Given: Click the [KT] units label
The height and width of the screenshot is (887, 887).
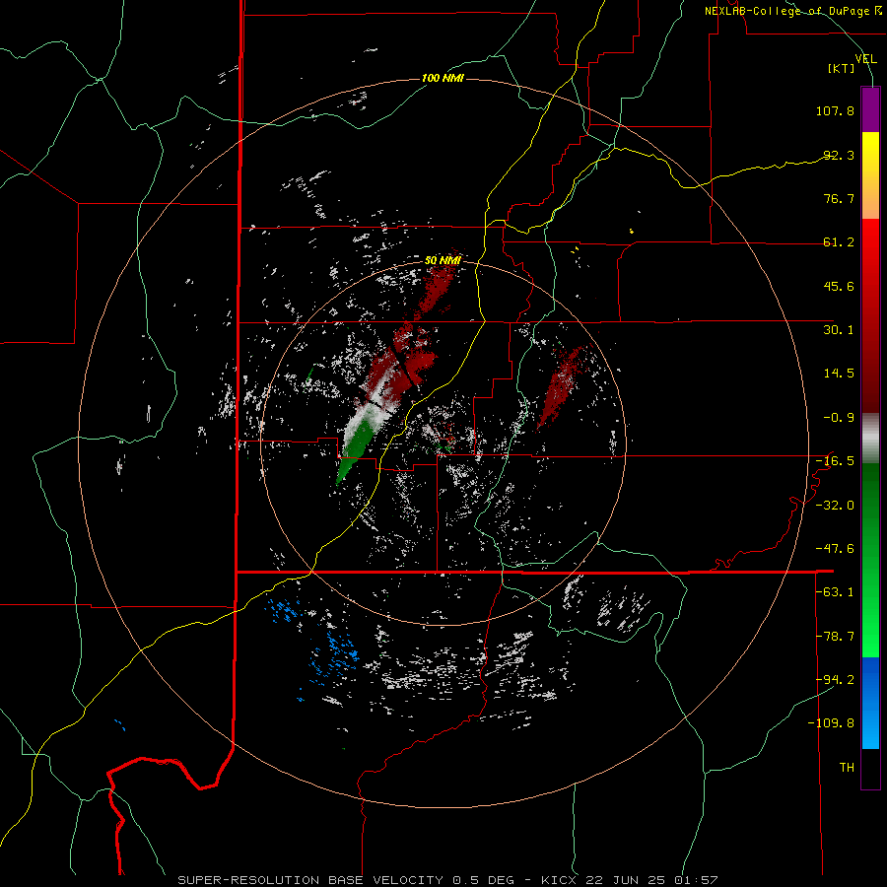Looking at the screenshot, I should (842, 68).
